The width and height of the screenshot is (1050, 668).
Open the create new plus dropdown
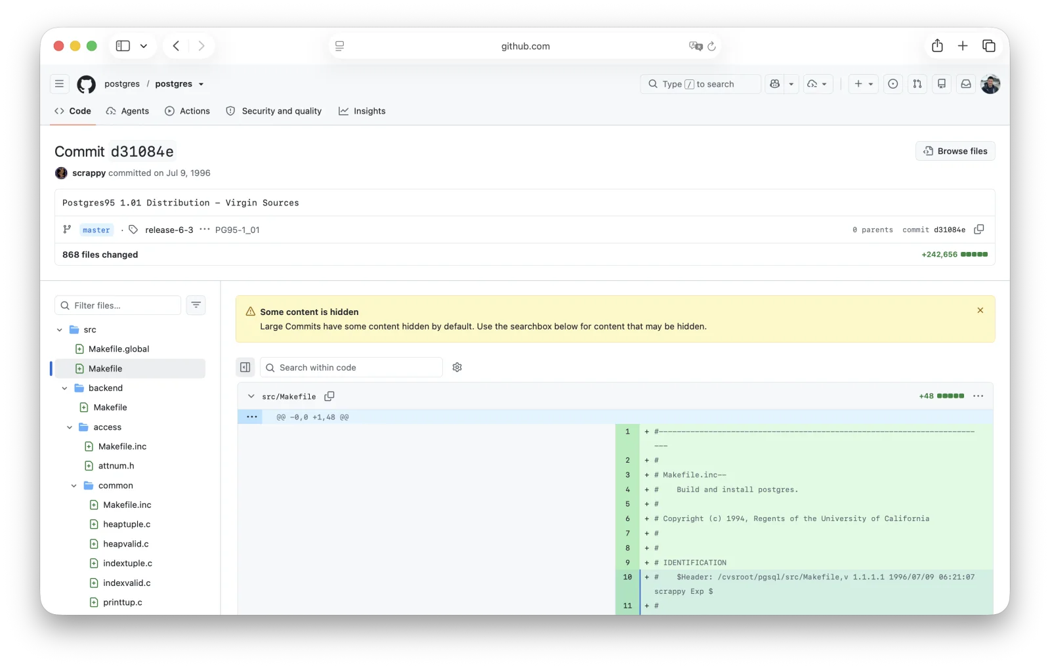[x=863, y=84]
